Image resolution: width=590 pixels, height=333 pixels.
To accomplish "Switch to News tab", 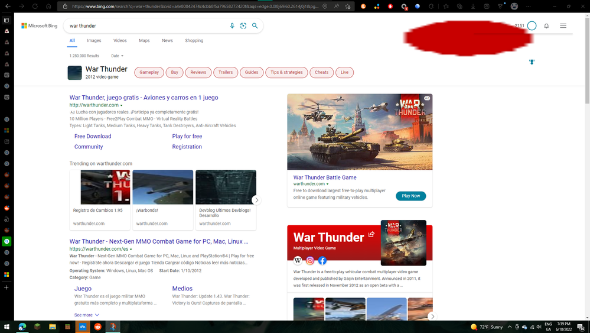I will (x=168, y=41).
